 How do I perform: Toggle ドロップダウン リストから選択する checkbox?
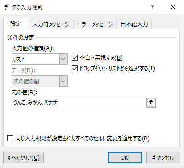point(75,69)
